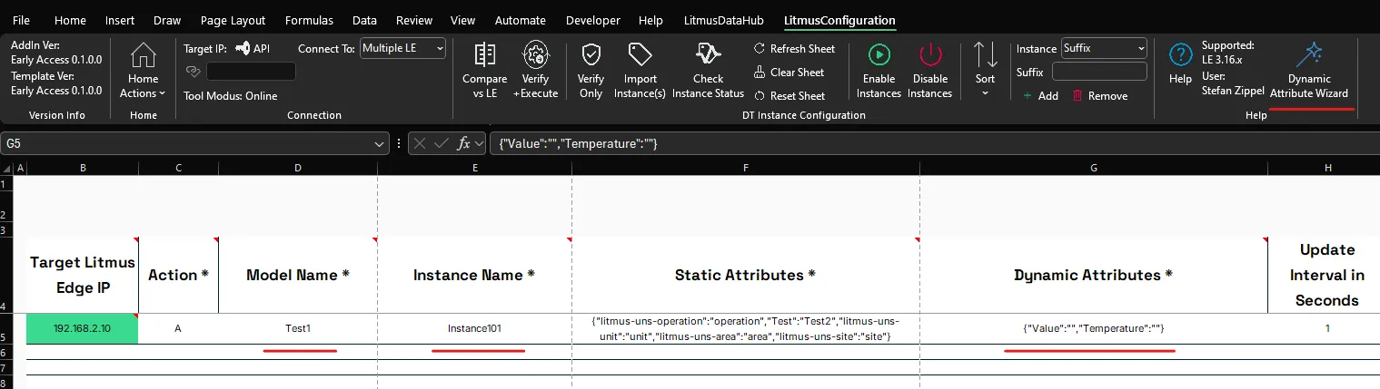Run Verify +Execute

tap(535, 70)
